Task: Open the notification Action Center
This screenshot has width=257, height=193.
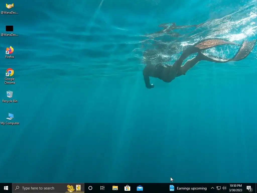Action: pyautogui.click(x=249, y=188)
